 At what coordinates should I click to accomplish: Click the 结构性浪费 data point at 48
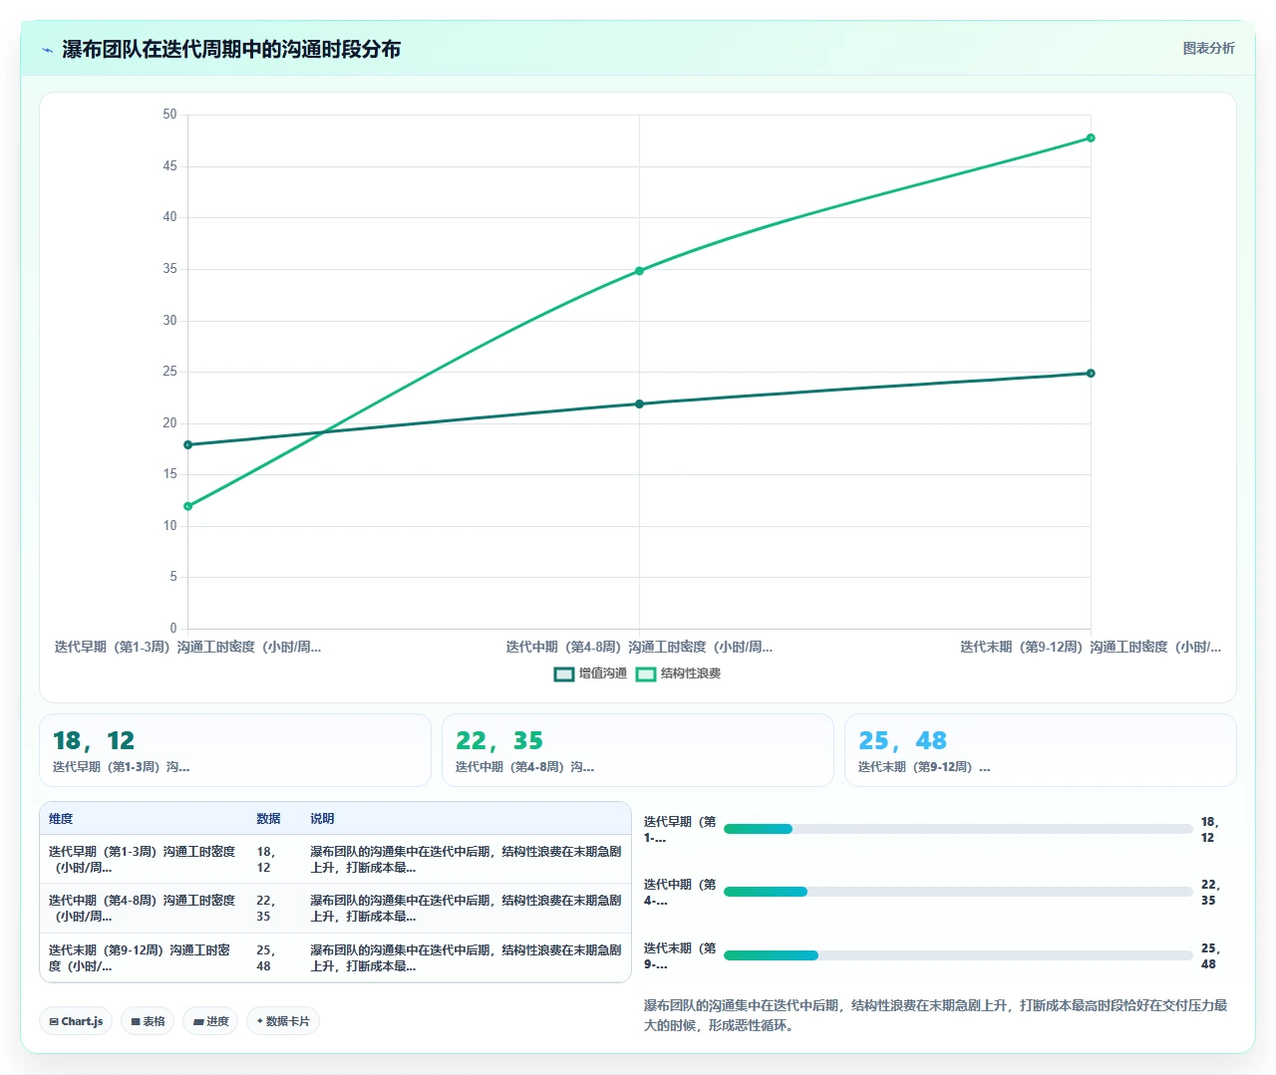coord(1091,137)
